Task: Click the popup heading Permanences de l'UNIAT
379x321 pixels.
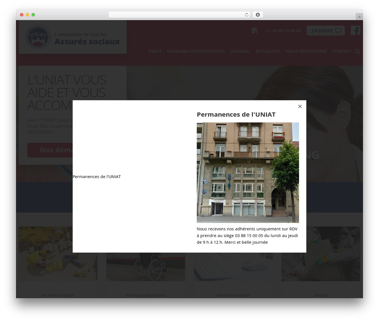Action: [x=236, y=115]
